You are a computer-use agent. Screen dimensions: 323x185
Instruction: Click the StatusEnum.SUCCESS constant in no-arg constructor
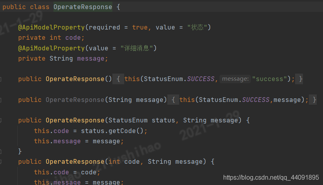[x=179, y=79]
